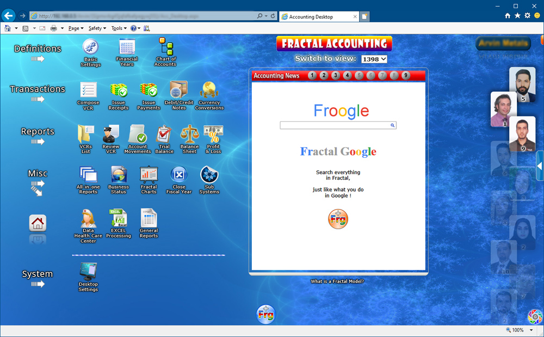This screenshot has height=337, width=544.
Task: Open All-in-one Reports icon
Action: [88, 175]
